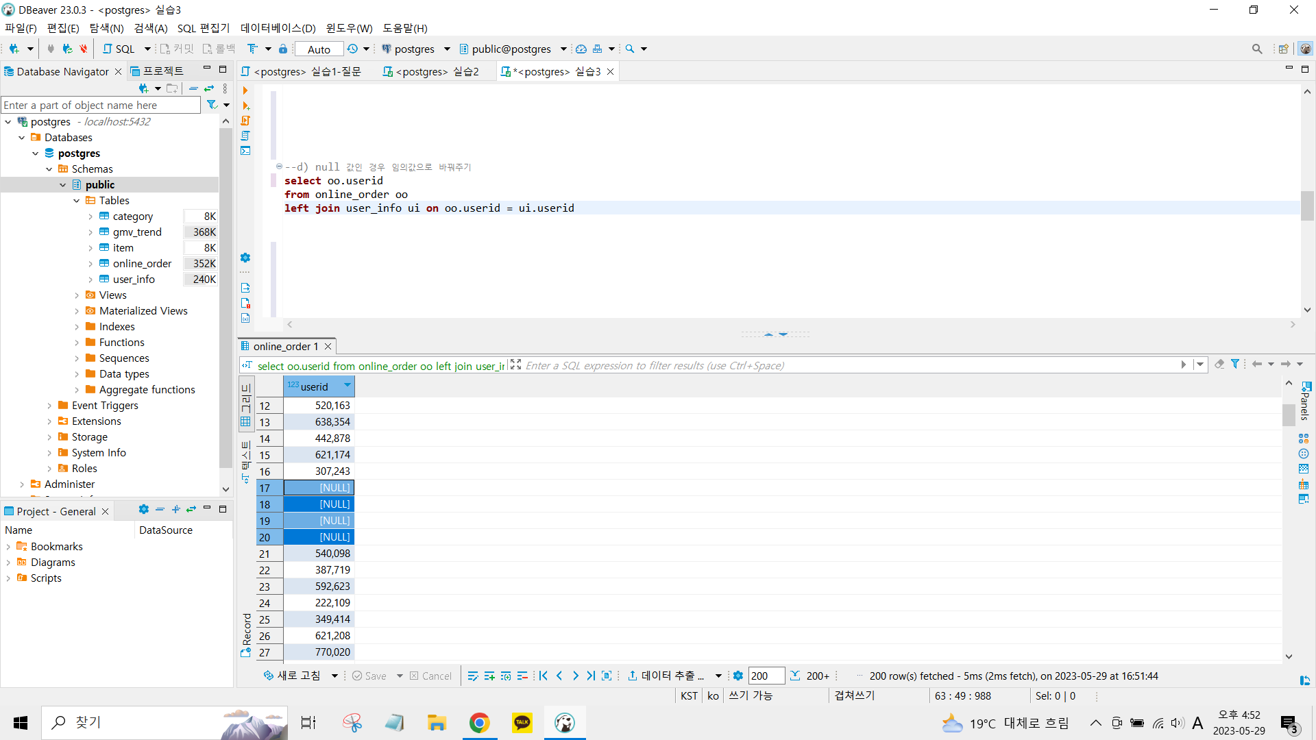Switch results to the grid view
1316x740 pixels.
click(245, 406)
